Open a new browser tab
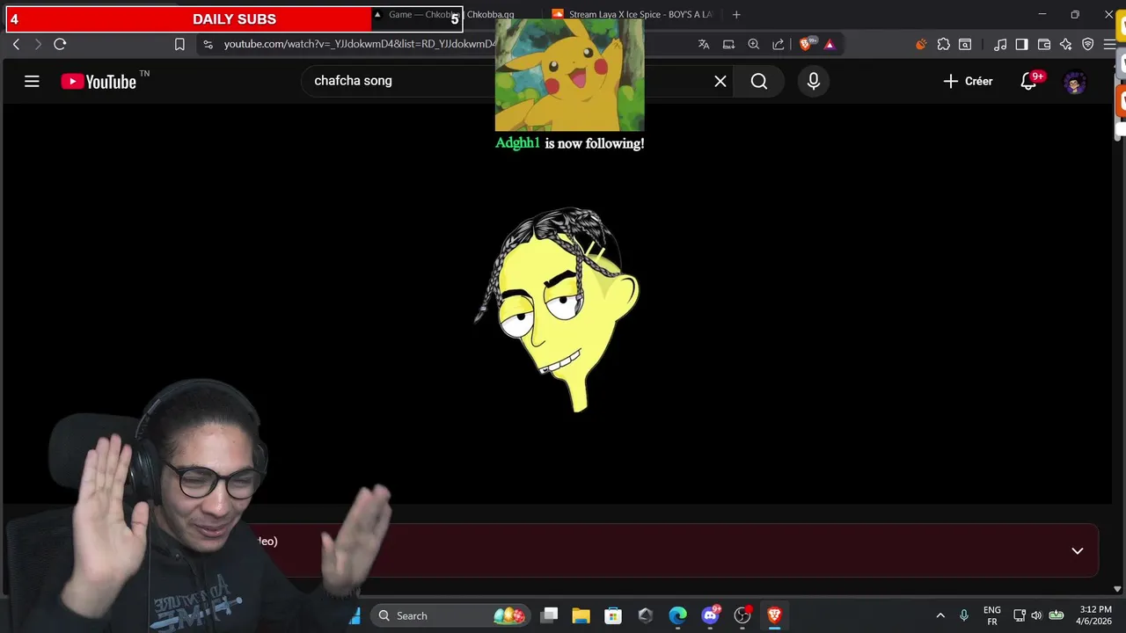This screenshot has height=633, width=1126. click(736, 14)
